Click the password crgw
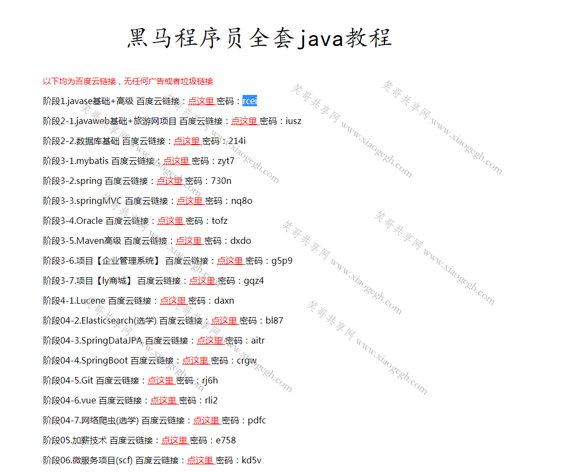The width and height of the screenshot is (580, 473). coord(247,361)
